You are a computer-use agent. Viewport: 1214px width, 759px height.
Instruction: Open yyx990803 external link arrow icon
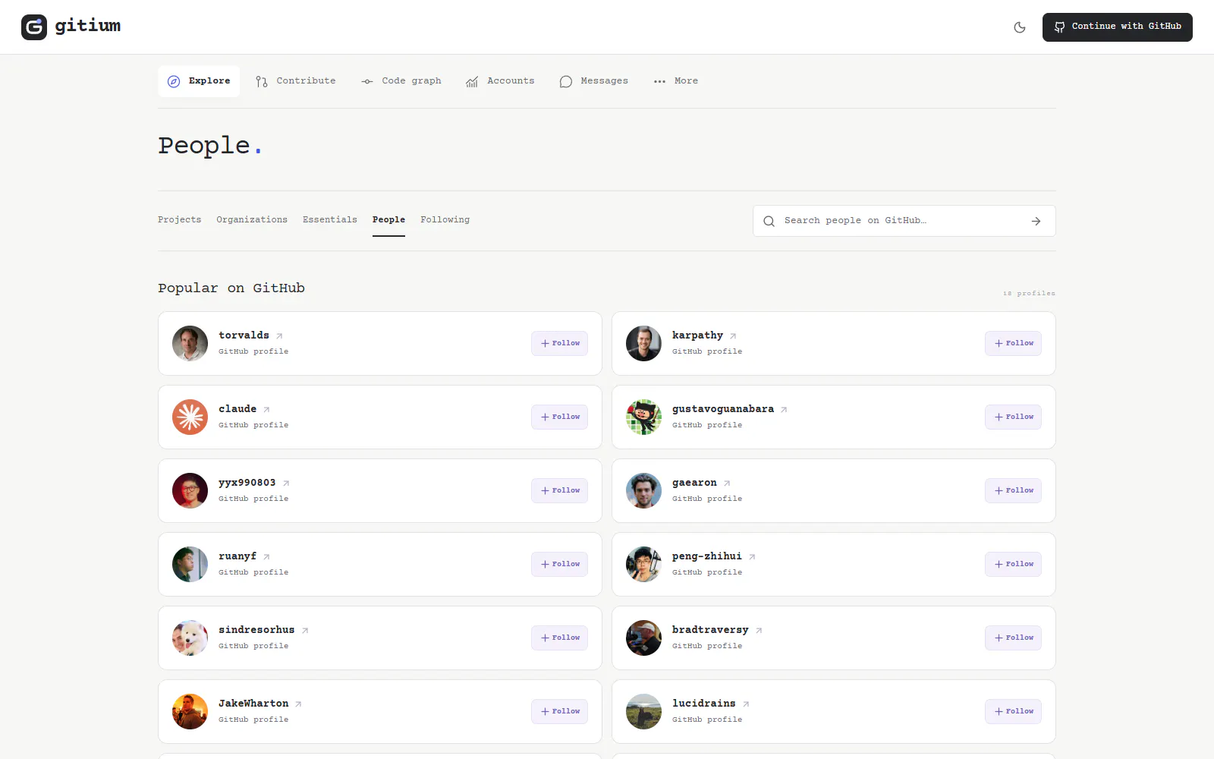(x=286, y=483)
